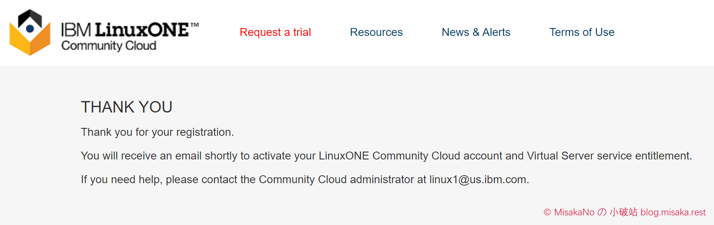Open the Request a trial page

(275, 32)
